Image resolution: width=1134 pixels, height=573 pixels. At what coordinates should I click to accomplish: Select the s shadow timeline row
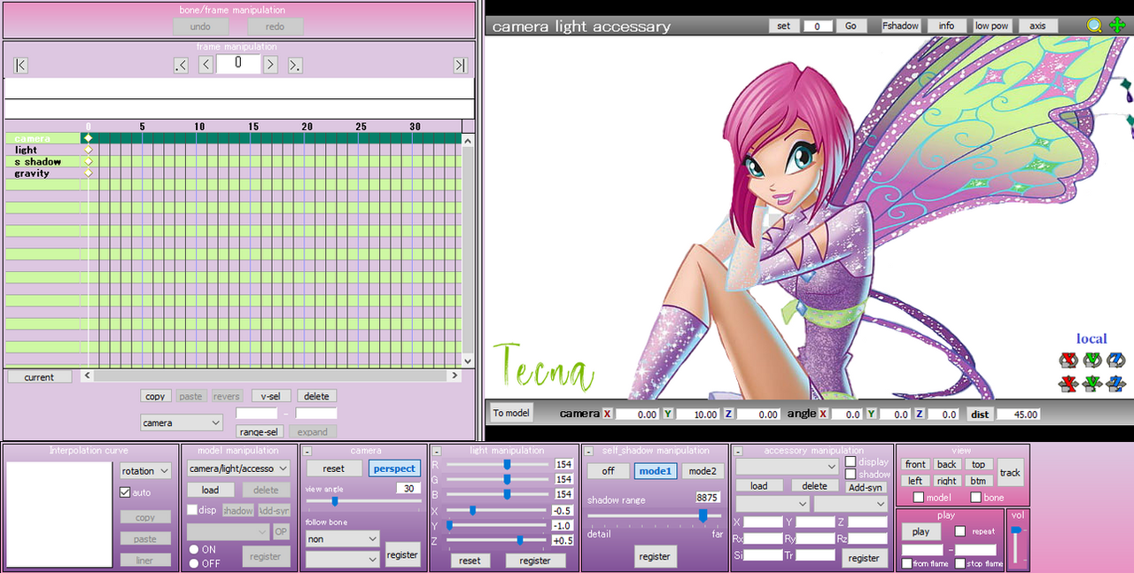click(x=234, y=161)
